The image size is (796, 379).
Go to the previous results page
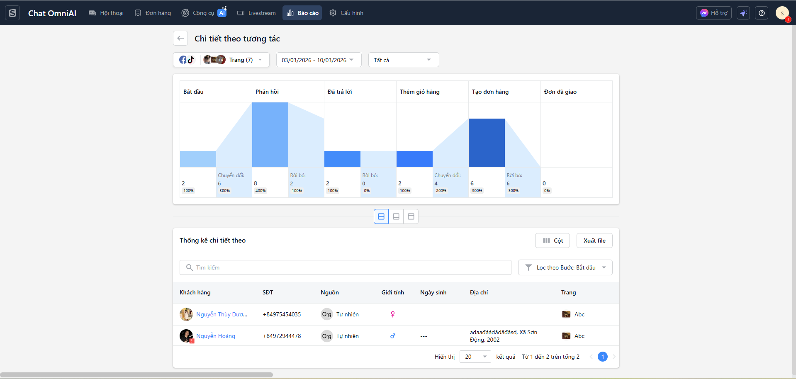pyautogui.click(x=591, y=357)
